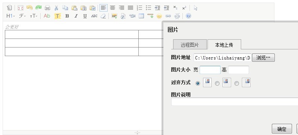Switch to the 远程图片 tab

(x=190, y=45)
